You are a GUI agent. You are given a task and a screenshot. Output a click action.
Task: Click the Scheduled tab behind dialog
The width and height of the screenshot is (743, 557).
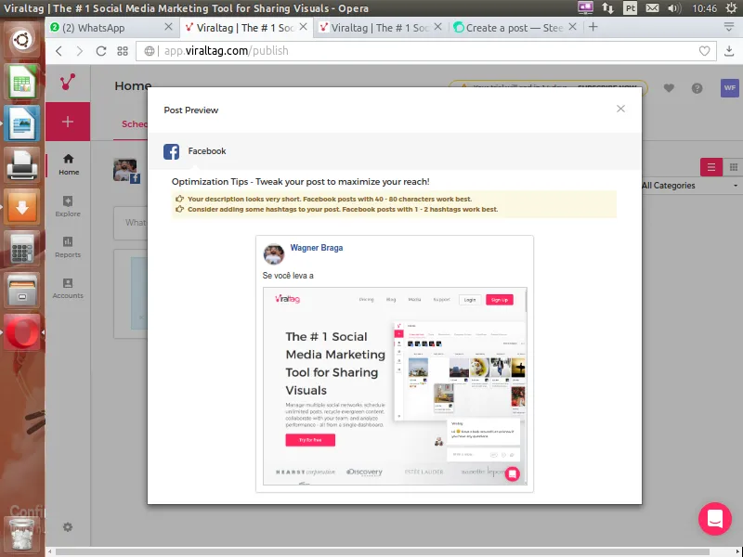135,124
